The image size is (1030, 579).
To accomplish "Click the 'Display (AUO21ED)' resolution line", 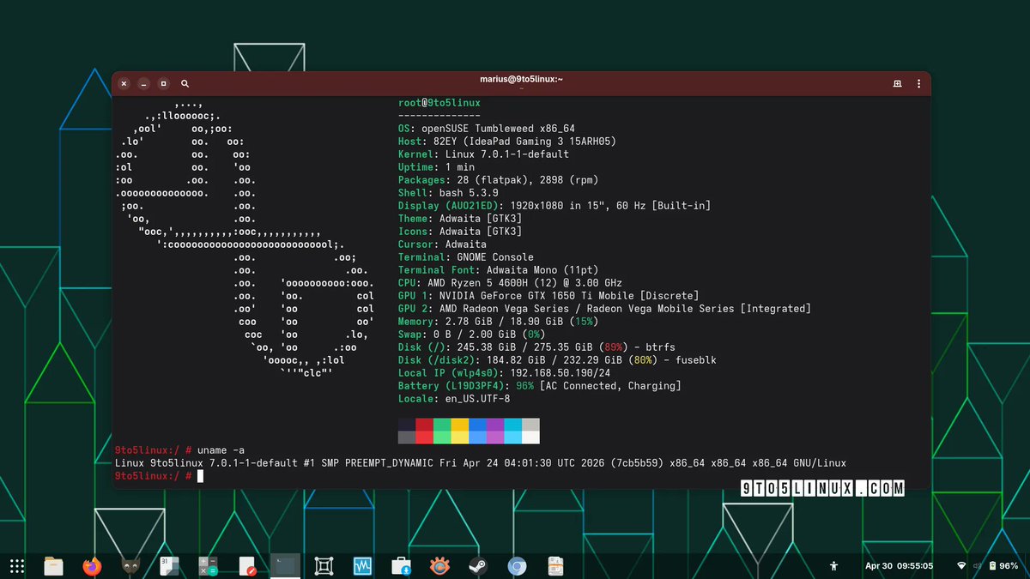I will (554, 206).
